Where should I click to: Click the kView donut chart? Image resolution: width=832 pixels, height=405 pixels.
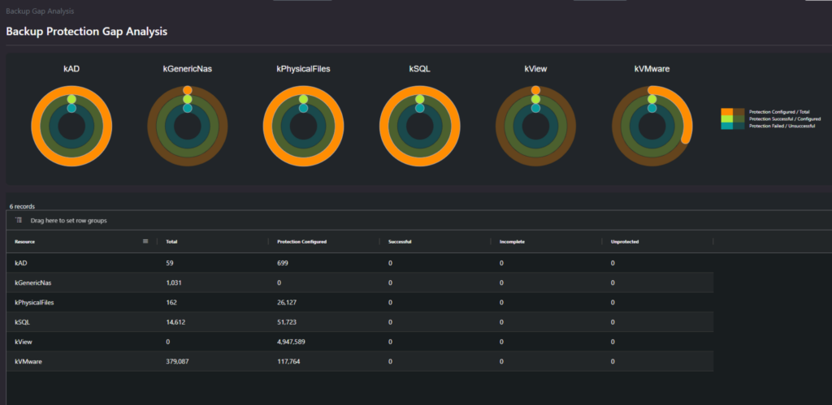tap(535, 126)
